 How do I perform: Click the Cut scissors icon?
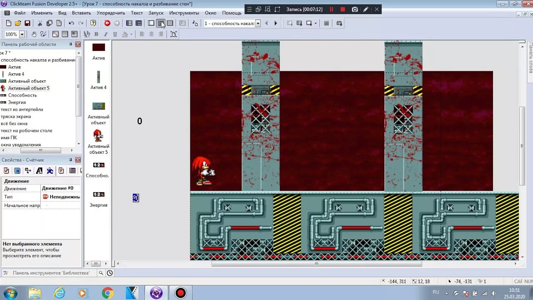tap(40, 23)
